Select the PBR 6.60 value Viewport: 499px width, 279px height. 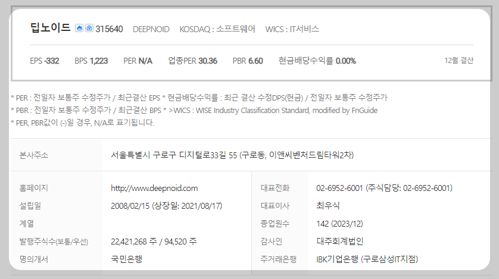248,61
